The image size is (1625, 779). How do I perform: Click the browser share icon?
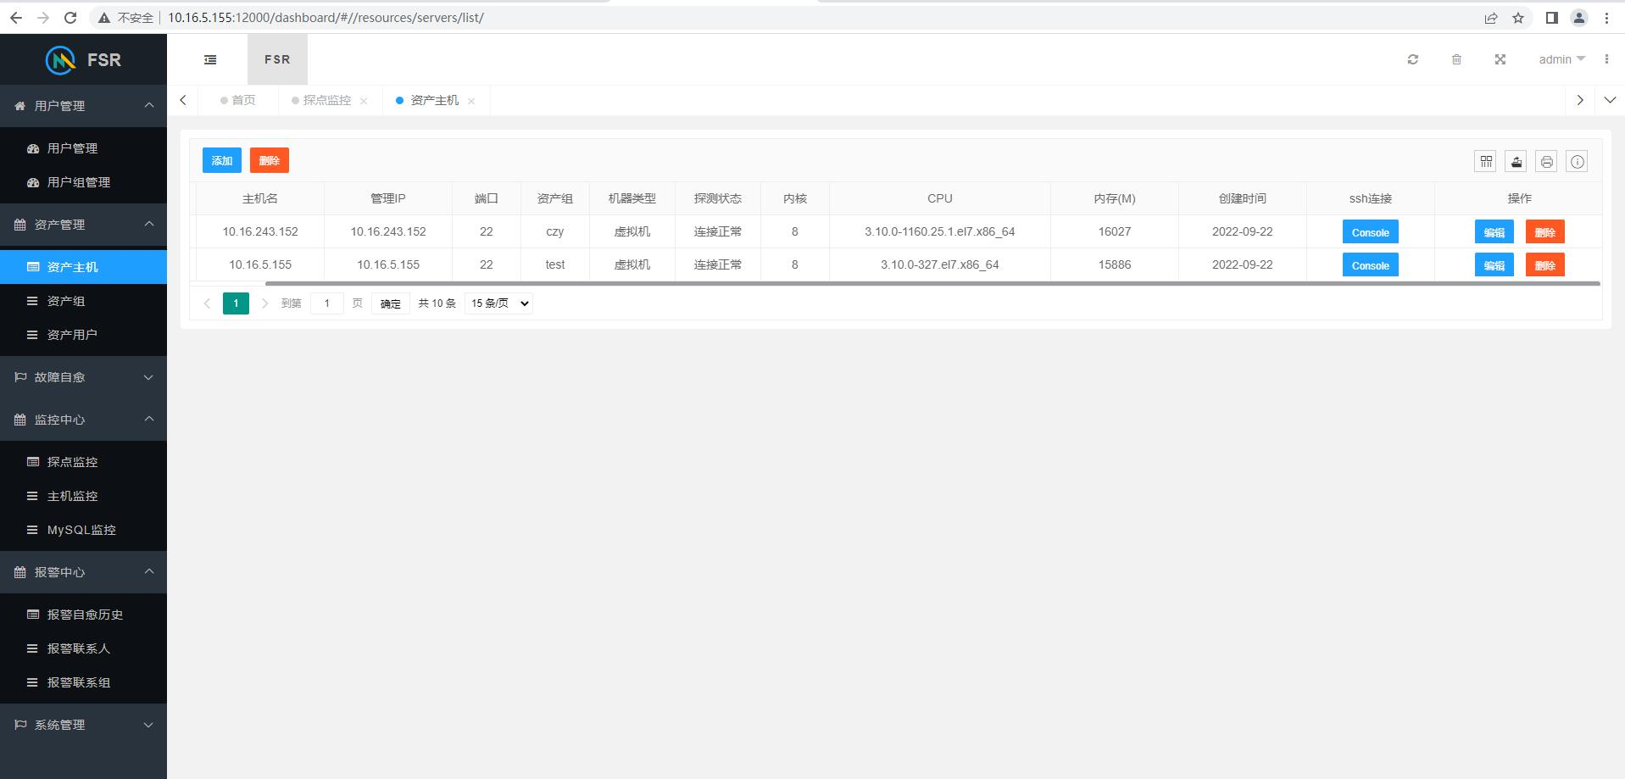click(1491, 17)
